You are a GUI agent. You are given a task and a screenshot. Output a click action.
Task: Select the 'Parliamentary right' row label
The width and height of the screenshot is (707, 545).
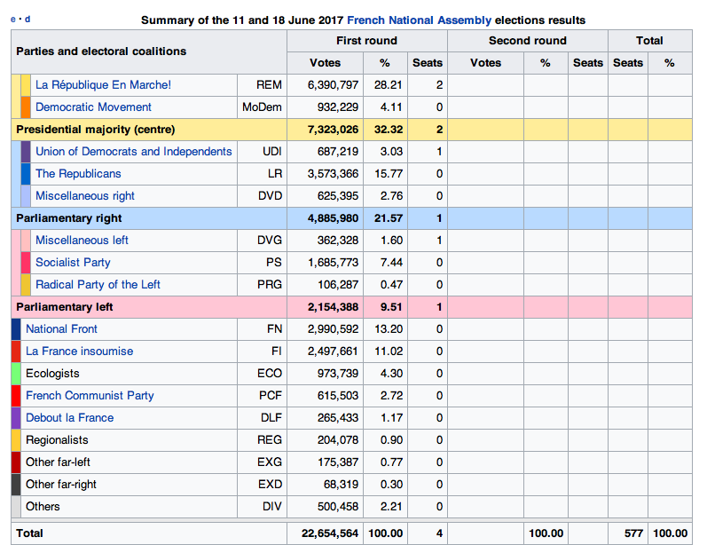(68, 217)
